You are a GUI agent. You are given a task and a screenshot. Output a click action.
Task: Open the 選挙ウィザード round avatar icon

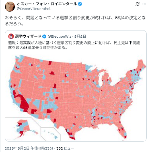[x=11, y=36]
